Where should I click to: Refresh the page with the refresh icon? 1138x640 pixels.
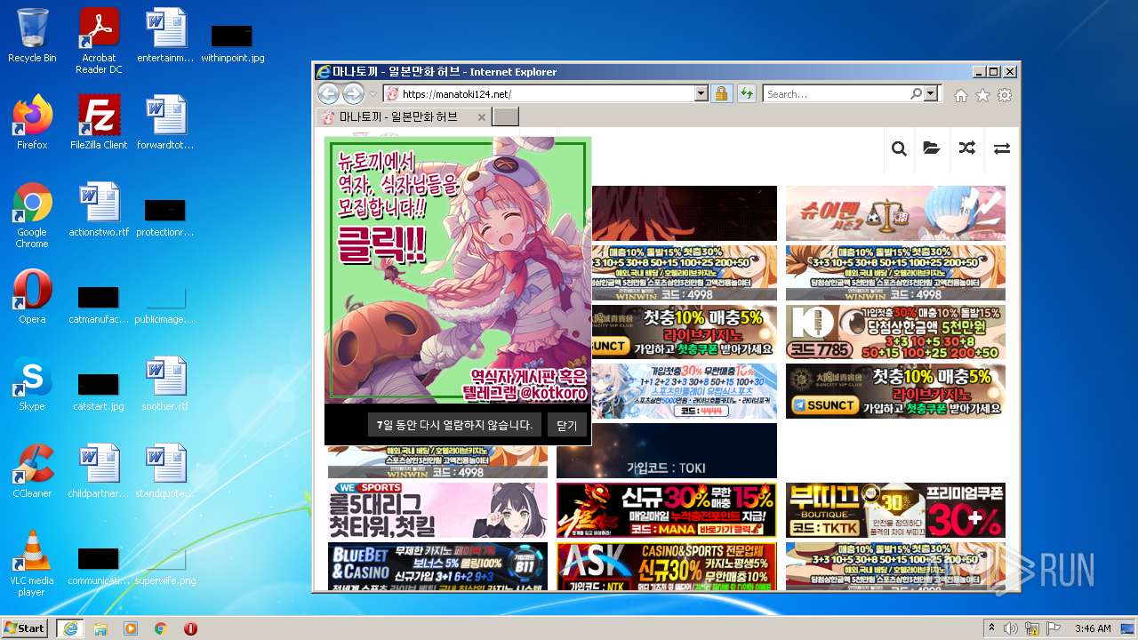click(x=746, y=93)
